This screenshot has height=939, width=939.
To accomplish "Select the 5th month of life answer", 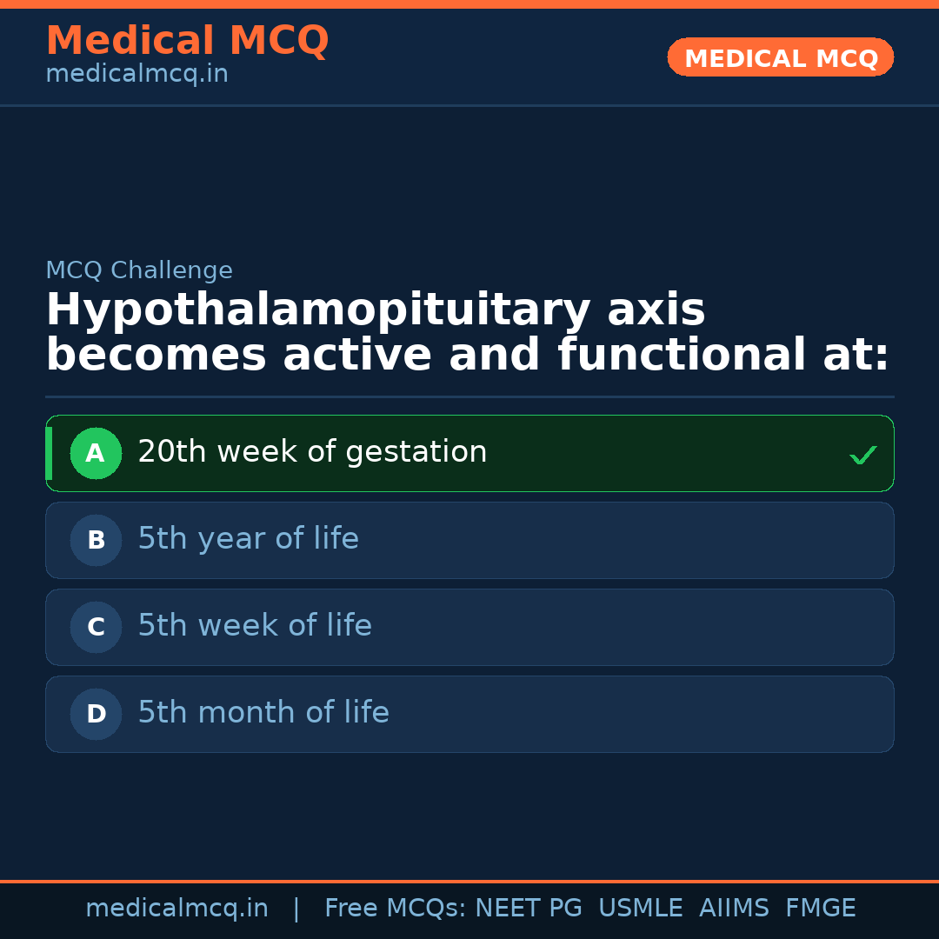I will click(x=263, y=713).
